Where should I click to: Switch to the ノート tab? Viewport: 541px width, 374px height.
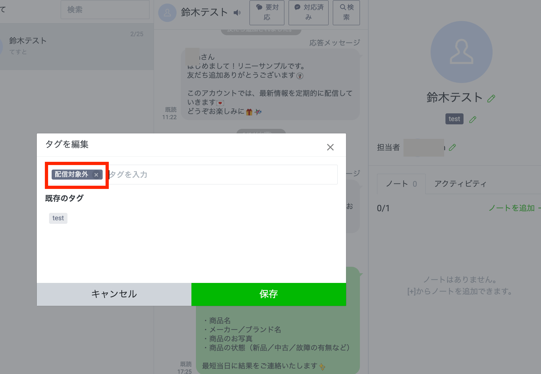pyautogui.click(x=401, y=184)
